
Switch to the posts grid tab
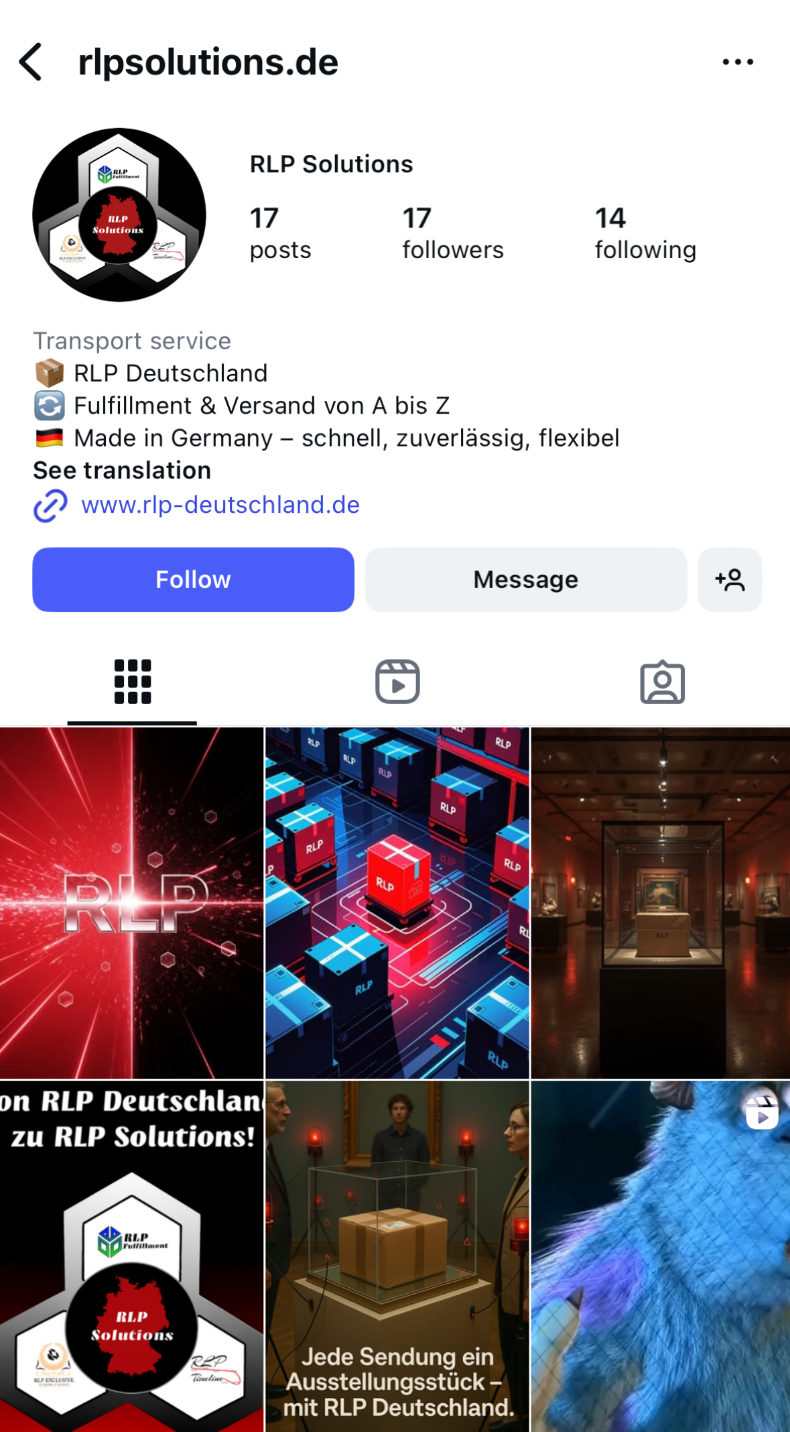[x=132, y=682]
